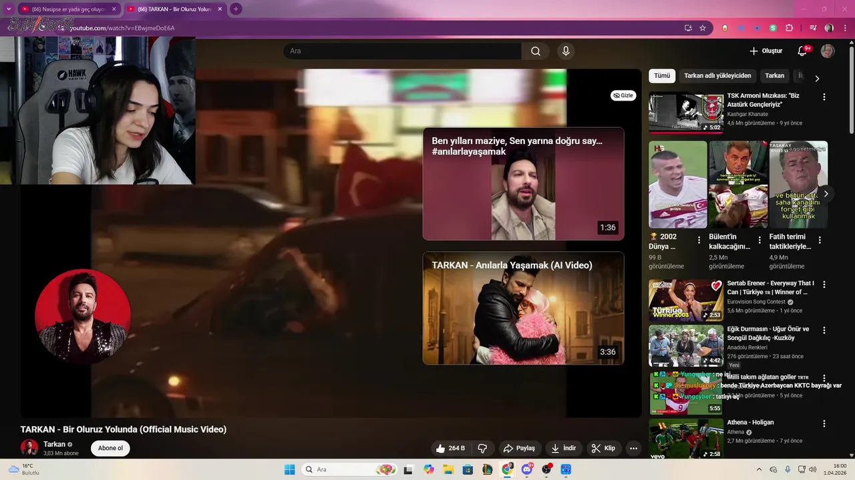
Task: Open options for Eğik Durmasın video
Action: click(x=824, y=330)
